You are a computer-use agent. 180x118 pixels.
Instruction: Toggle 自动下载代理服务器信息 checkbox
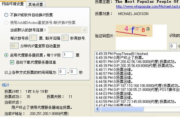[12, 62]
